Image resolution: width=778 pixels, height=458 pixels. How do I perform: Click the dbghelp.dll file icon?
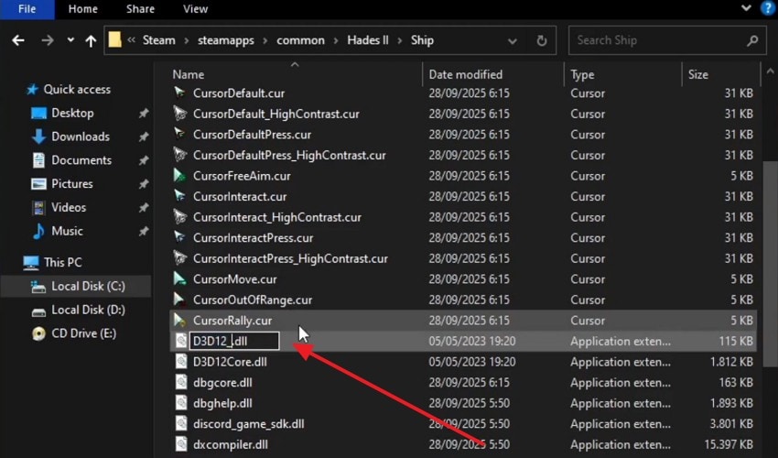[x=181, y=403]
